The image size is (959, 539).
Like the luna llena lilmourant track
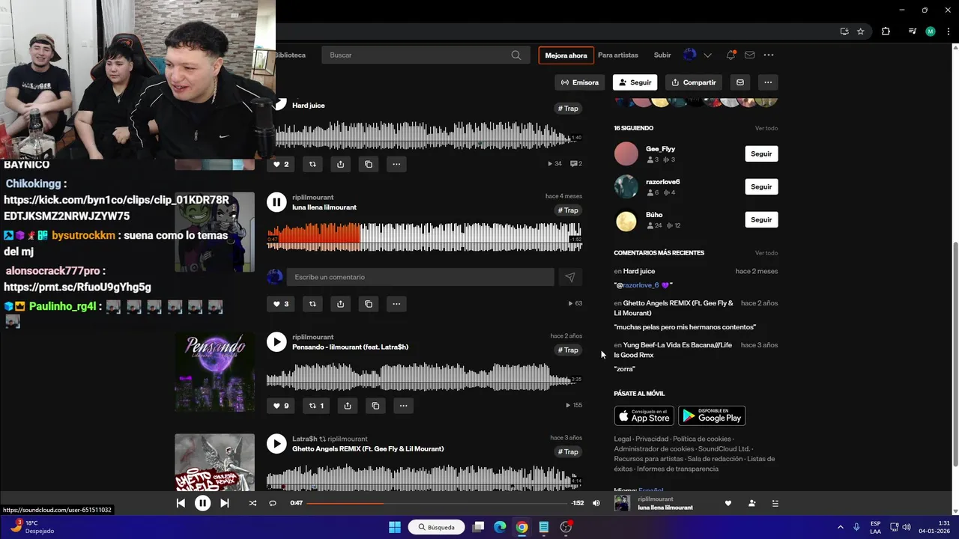(280, 304)
